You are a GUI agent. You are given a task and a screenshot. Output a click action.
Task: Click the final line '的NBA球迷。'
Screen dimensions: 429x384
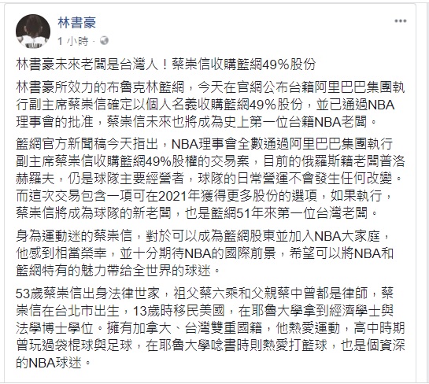pos(54,363)
